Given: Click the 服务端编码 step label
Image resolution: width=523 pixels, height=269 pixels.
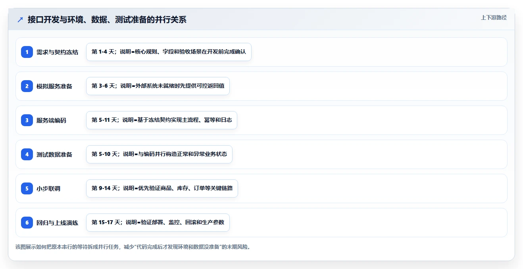Looking at the screenshot, I should coord(51,120).
